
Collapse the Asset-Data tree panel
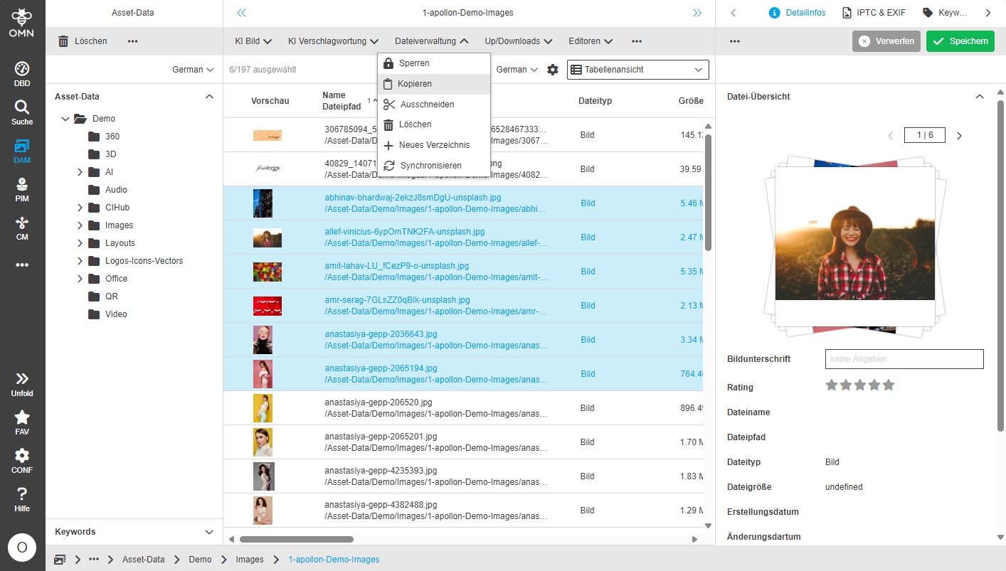209,97
